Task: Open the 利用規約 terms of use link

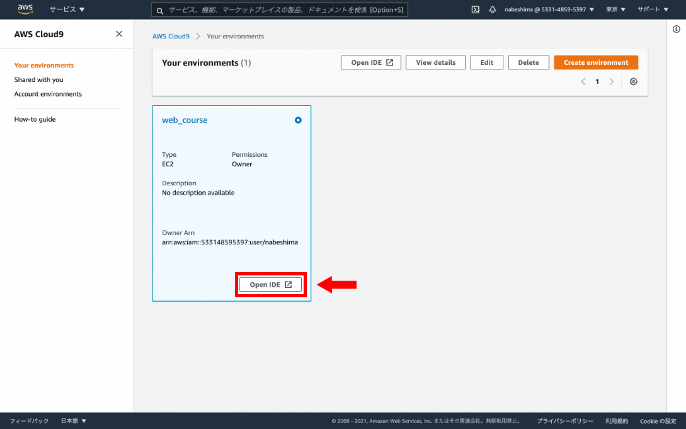Action: tap(617, 421)
